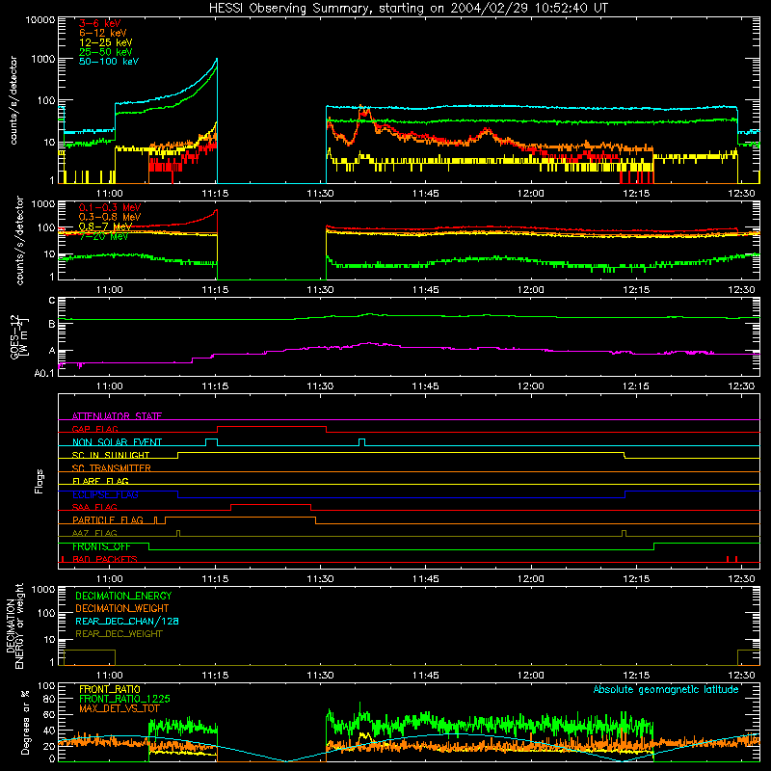Click the vertical Flags axis title
771x771 pixels.
[40, 481]
